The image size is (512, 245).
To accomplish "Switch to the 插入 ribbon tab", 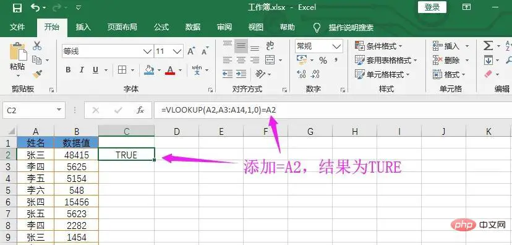I will (83, 27).
